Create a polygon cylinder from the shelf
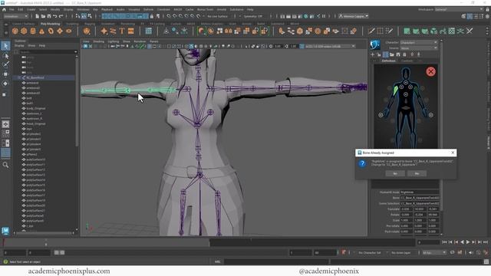 tap(33, 31)
